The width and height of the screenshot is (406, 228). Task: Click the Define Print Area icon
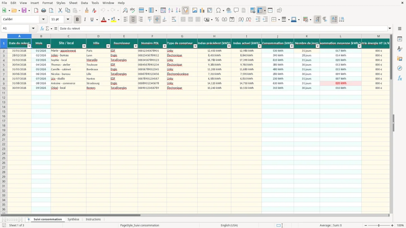(253, 10)
